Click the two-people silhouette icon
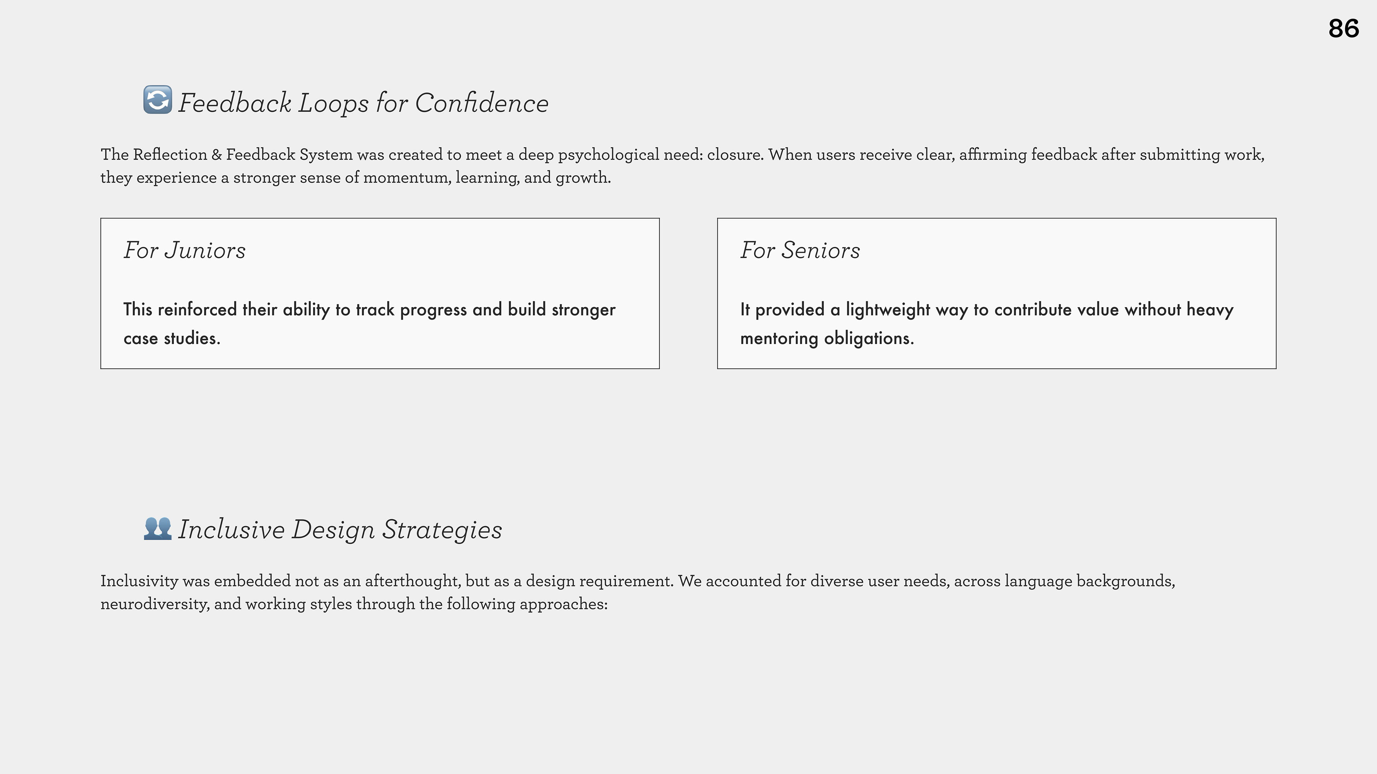 [x=158, y=528]
